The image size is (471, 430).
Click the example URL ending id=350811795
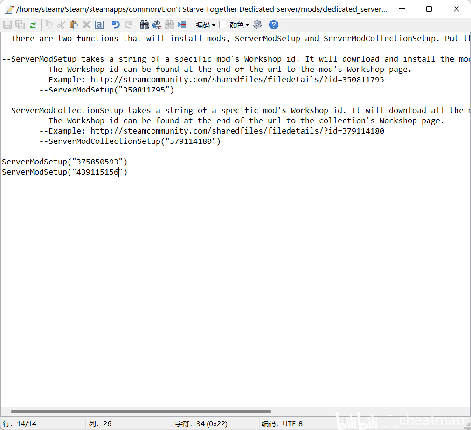point(237,80)
